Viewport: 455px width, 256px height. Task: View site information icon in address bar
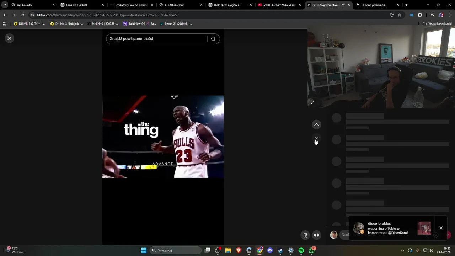33,15
